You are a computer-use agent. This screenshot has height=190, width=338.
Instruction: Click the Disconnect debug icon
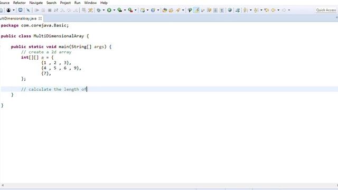56,10
